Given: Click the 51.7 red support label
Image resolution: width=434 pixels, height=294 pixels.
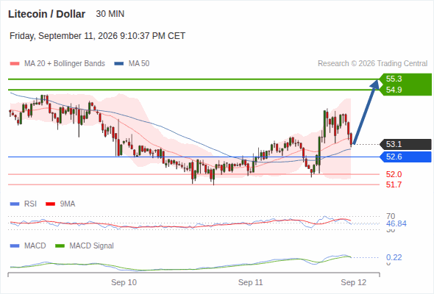Looking at the screenshot, I should click(x=394, y=184).
